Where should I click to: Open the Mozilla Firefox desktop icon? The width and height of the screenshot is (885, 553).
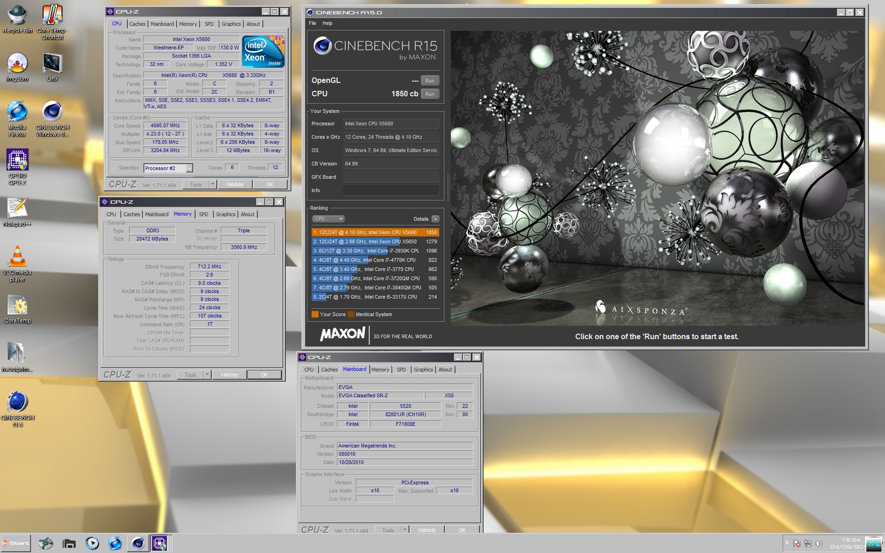18,118
